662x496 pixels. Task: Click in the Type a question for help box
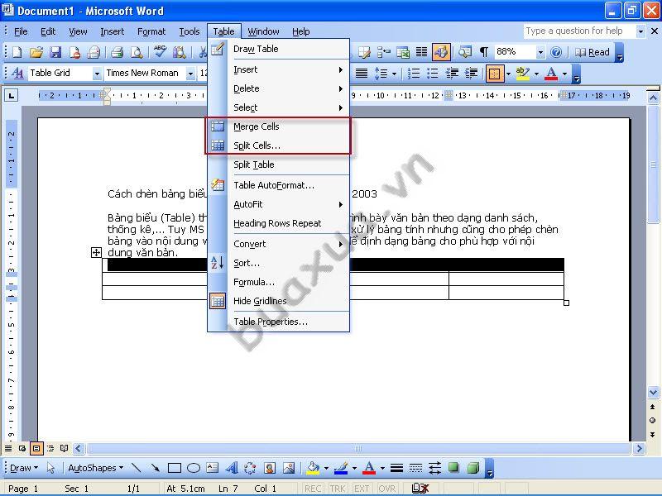tap(578, 31)
